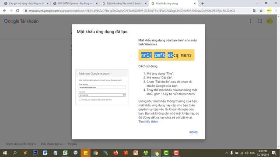Viewport: 280px width, 157px height.
Task: Click the browser back arrow
Action: pos(4,10)
